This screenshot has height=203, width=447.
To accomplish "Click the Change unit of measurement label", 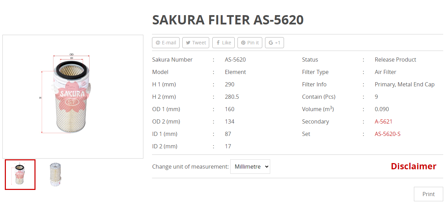I will point(190,167).
